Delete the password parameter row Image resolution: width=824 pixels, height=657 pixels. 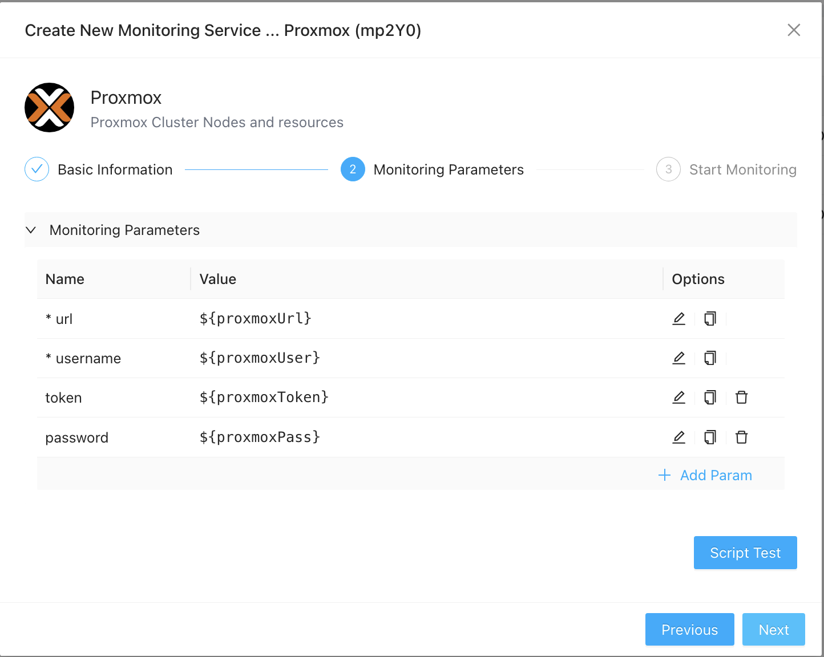tap(741, 437)
